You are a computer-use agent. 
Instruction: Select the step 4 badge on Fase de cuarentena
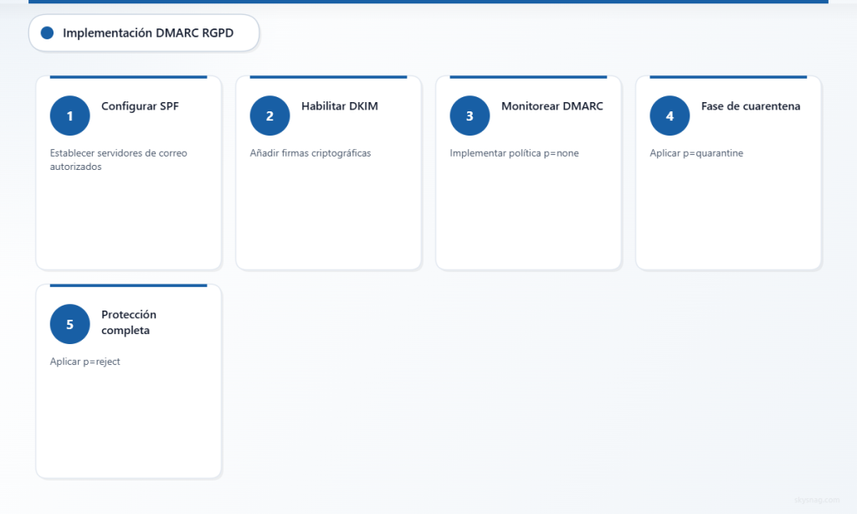pyautogui.click(x=670, y=116)
